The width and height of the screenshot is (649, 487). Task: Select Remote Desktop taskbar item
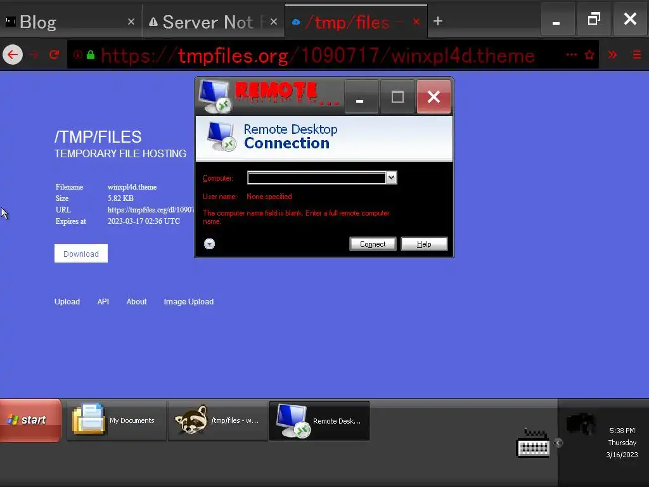[x=319, y=421]
